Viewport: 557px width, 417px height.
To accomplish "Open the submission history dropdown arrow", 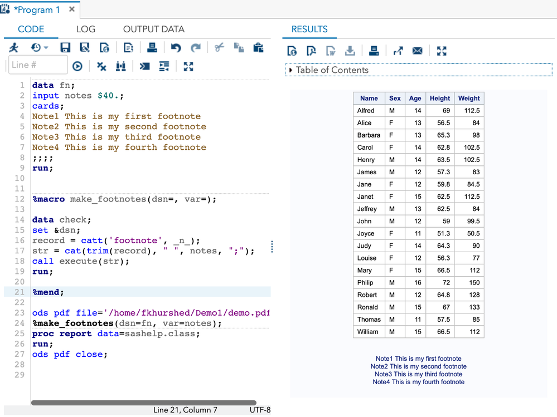I will (x=46, y=48).
